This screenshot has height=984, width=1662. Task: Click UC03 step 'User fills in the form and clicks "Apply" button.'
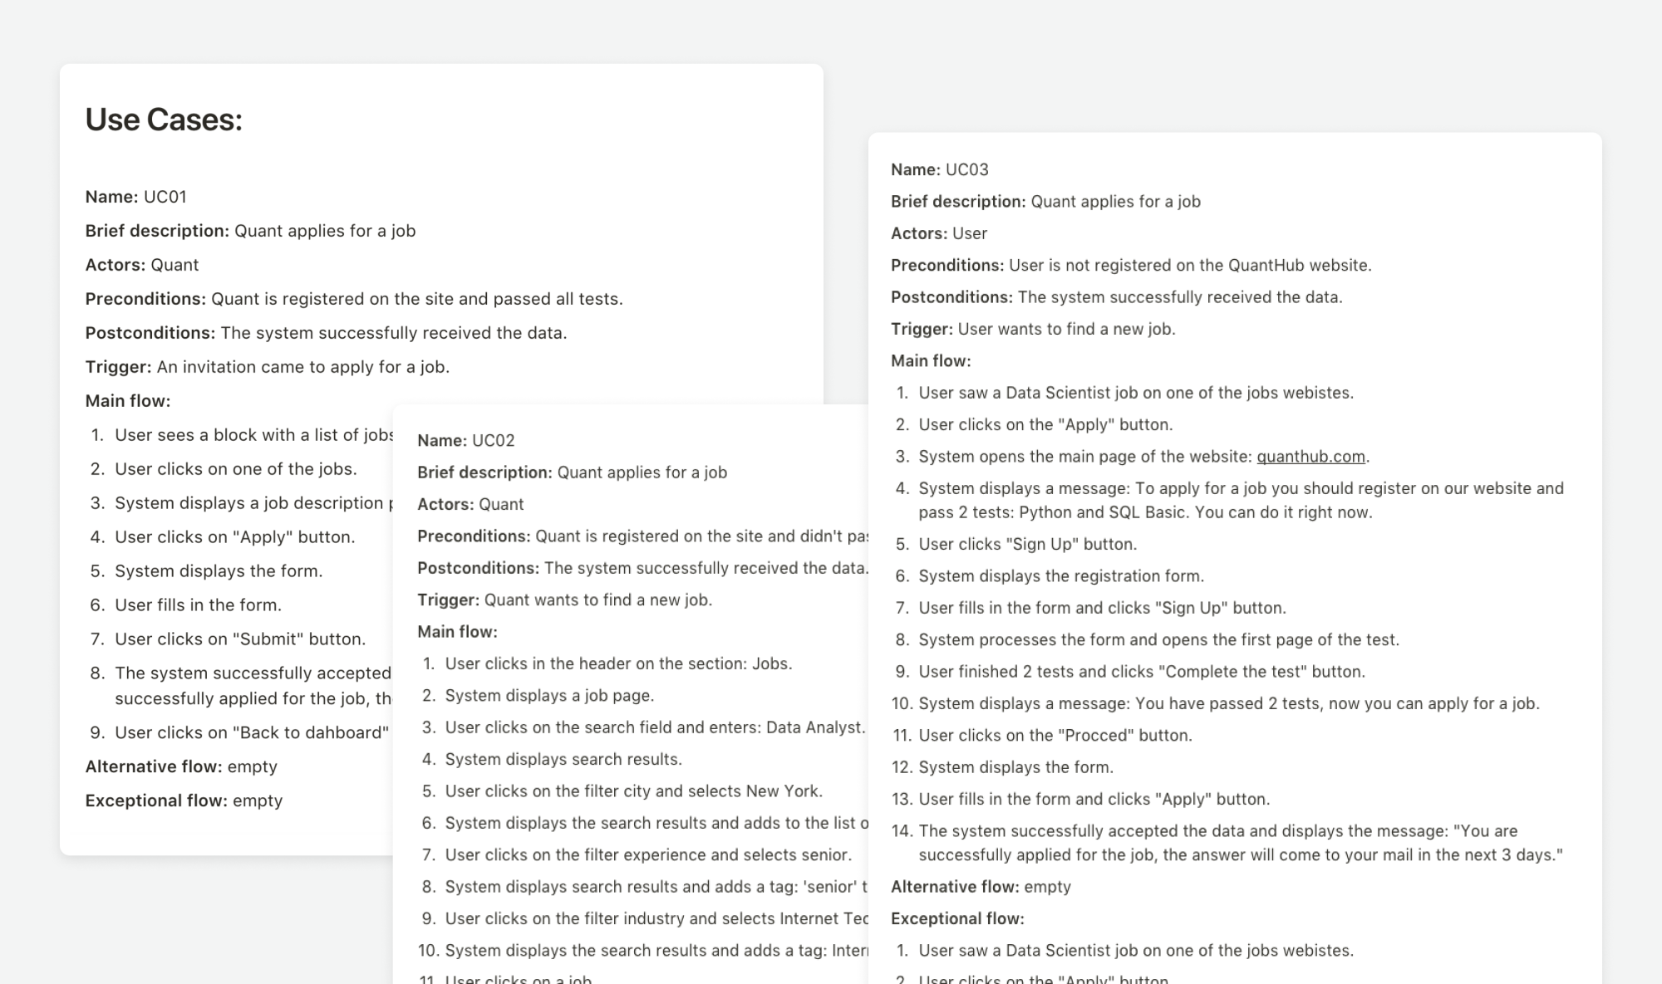1094,799
